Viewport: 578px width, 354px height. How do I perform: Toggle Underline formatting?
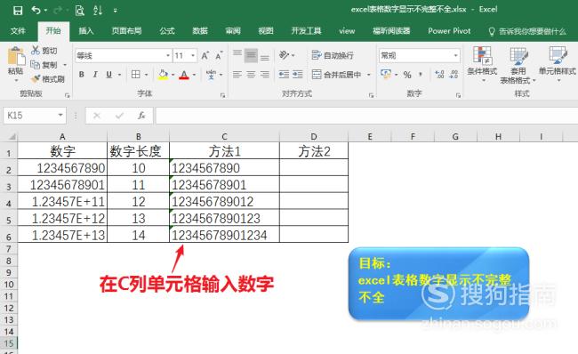point(109,75)
